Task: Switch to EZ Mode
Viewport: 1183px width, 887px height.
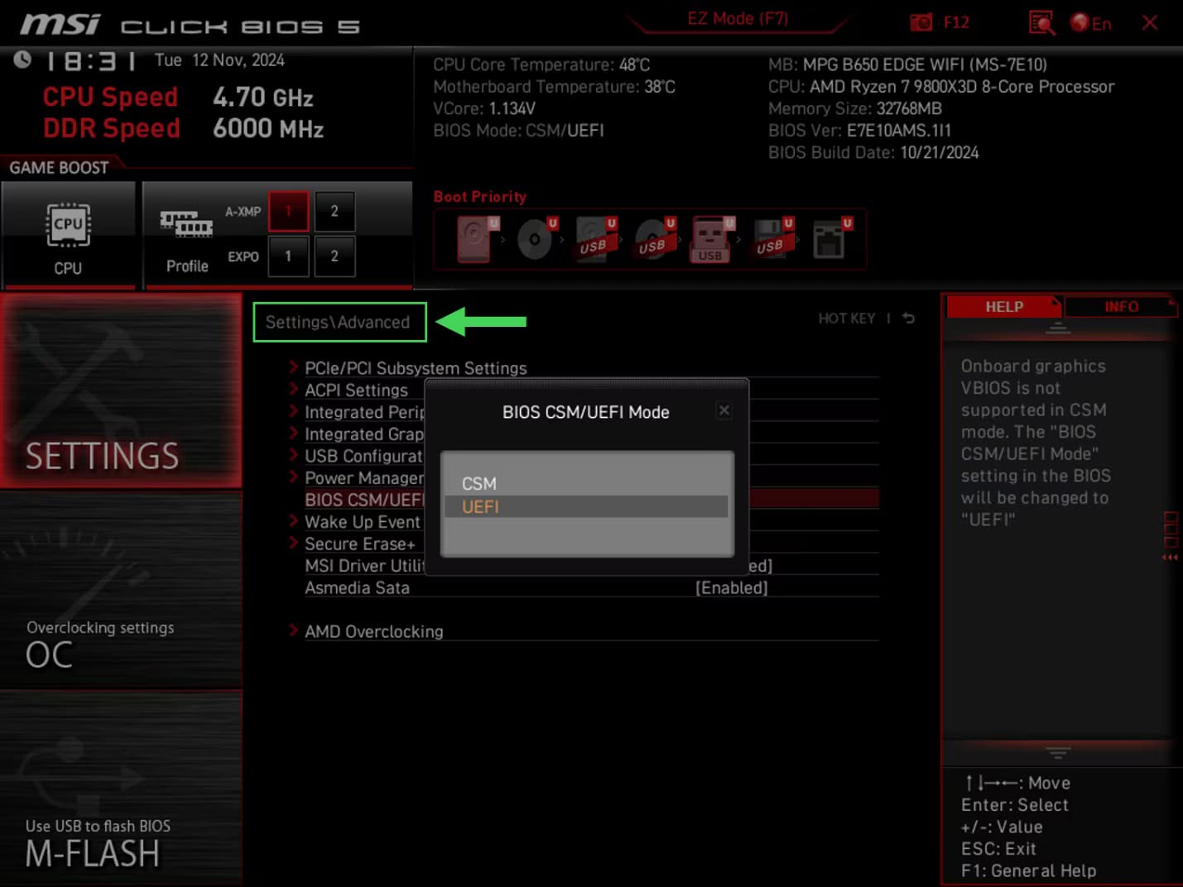Action: click(735, 18)
